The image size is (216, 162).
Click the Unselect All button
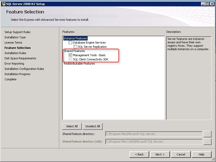93,126
